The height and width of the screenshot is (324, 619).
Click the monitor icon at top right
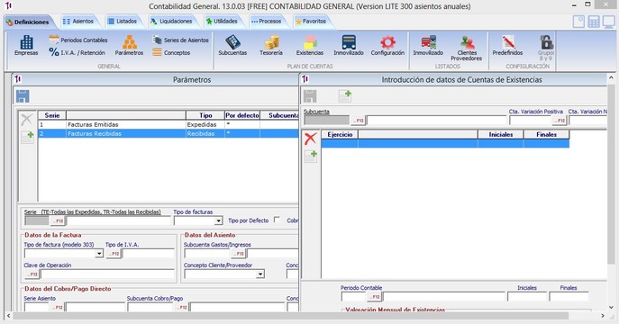609,22
